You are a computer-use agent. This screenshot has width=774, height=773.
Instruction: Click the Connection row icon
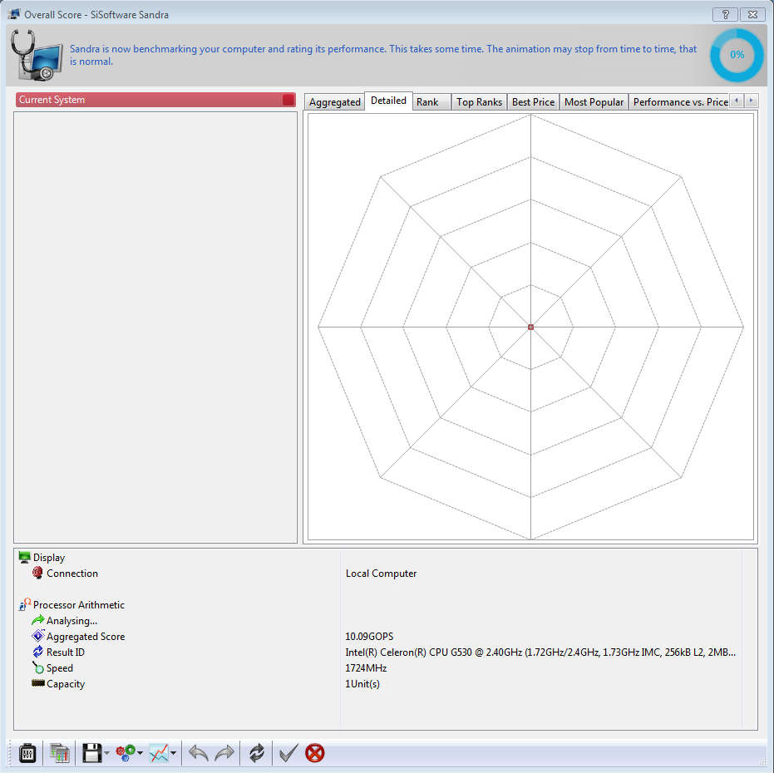click(37, 573)
